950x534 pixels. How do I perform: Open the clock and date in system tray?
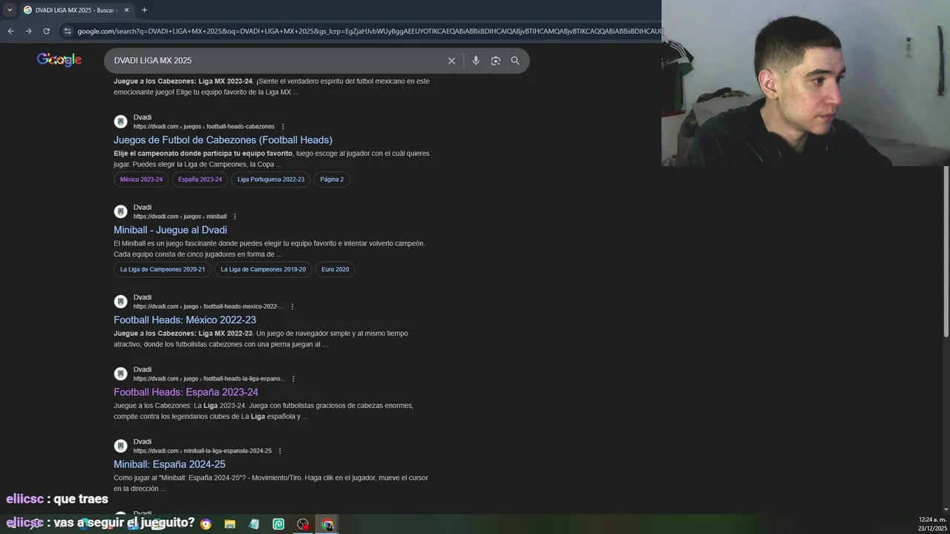[932, 524]
